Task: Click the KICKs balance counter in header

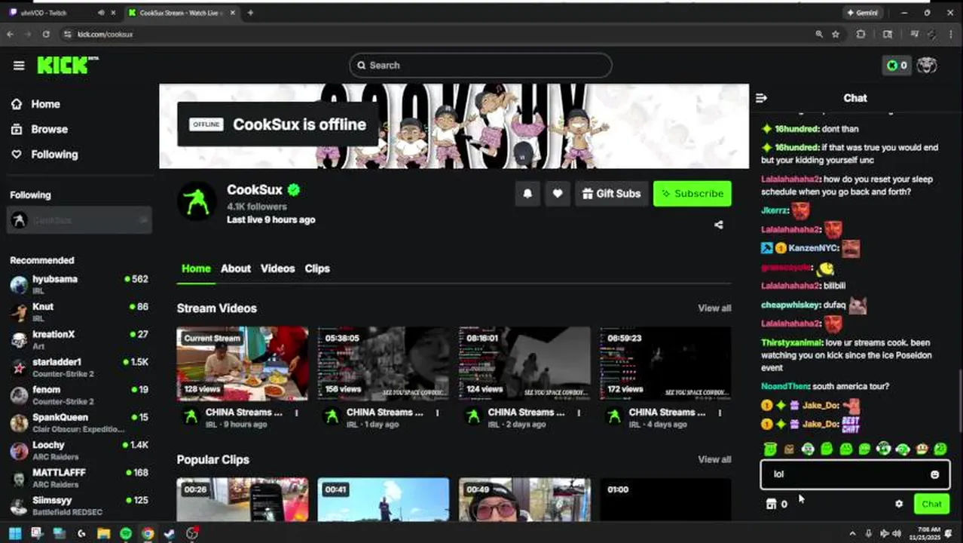Action: point(897,66)
